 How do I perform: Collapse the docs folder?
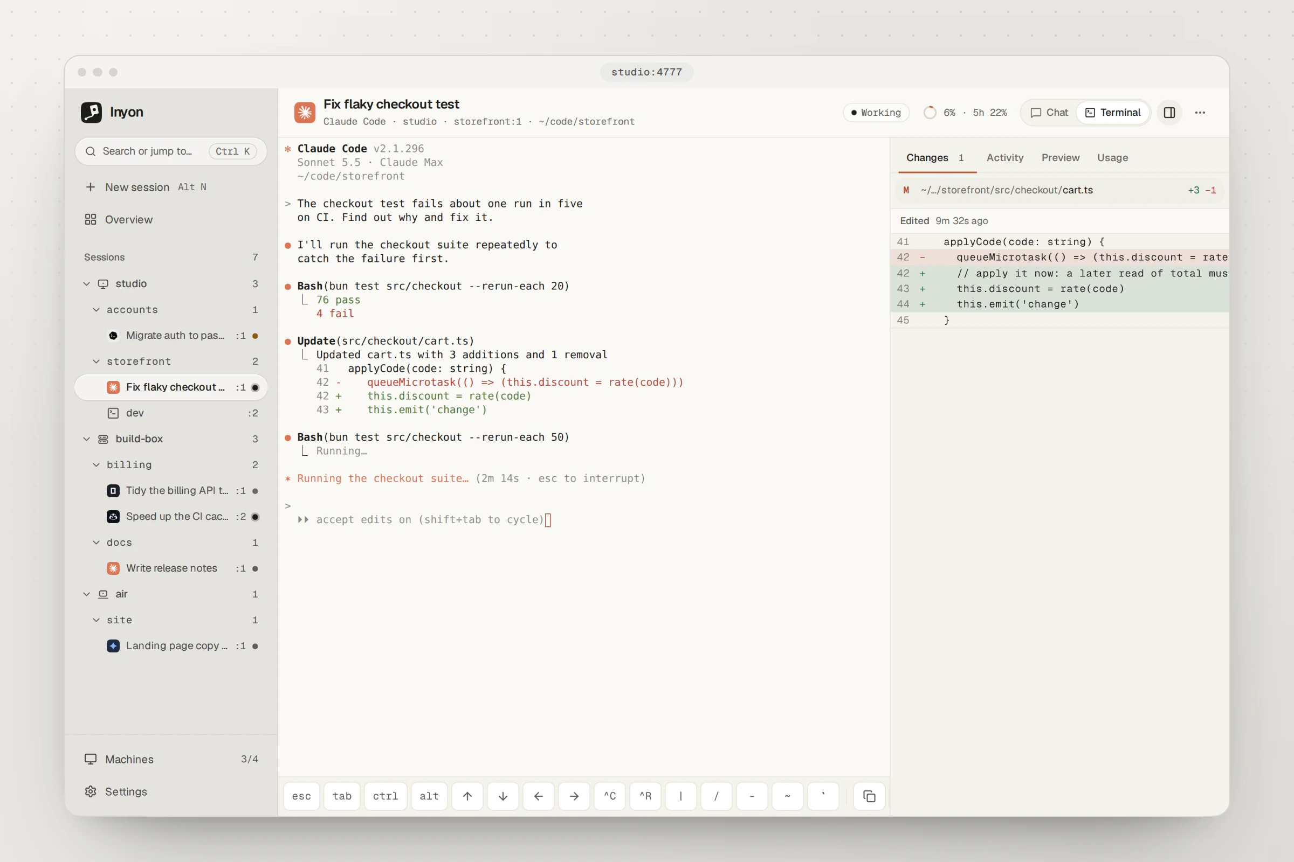click(x=97, y=542)
